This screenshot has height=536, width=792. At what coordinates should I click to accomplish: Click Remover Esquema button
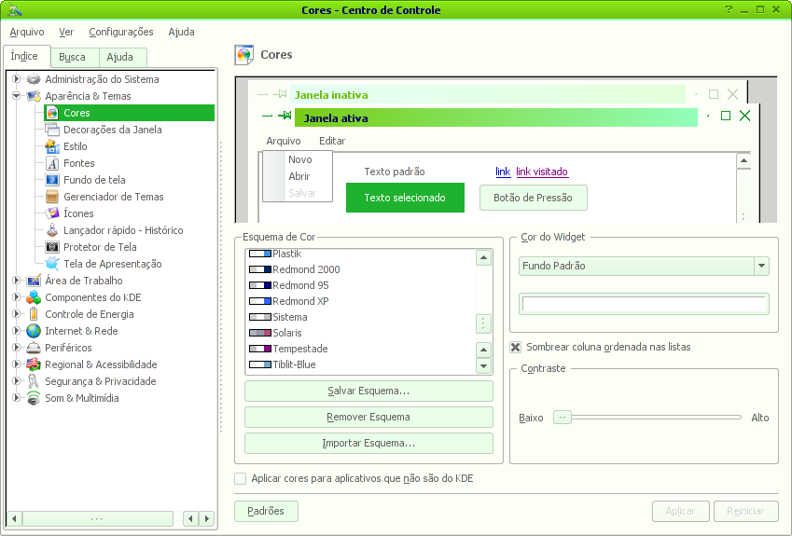click(368, 418)
